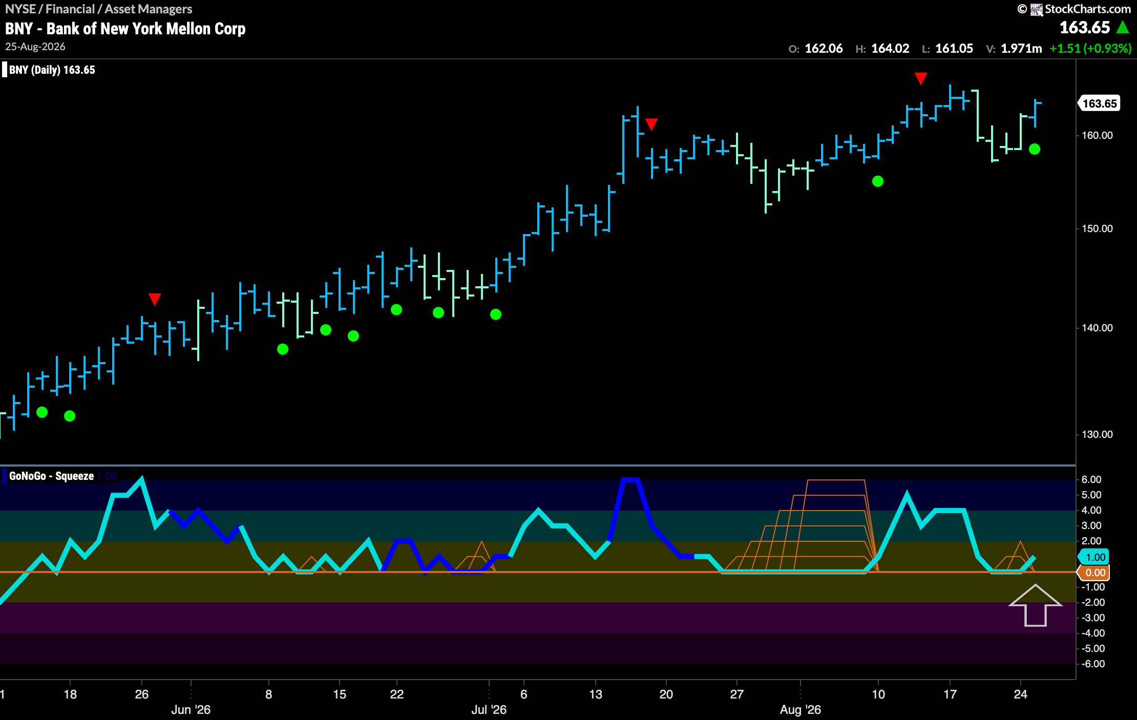Image resolution: width=1137 pixels, height=720 pixels.
Task: Click the high value 164.02
Action: pyautogui.click(x=890, y=49)
